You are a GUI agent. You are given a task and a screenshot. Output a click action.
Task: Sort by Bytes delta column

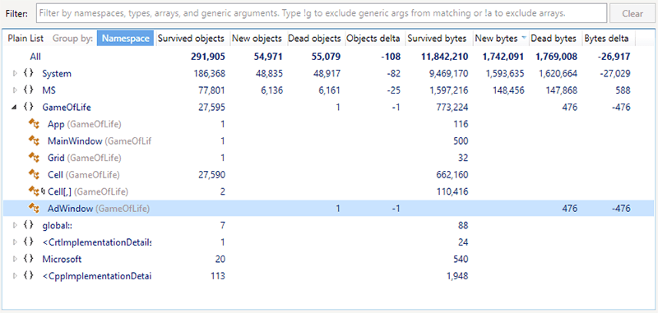(606, 38)
